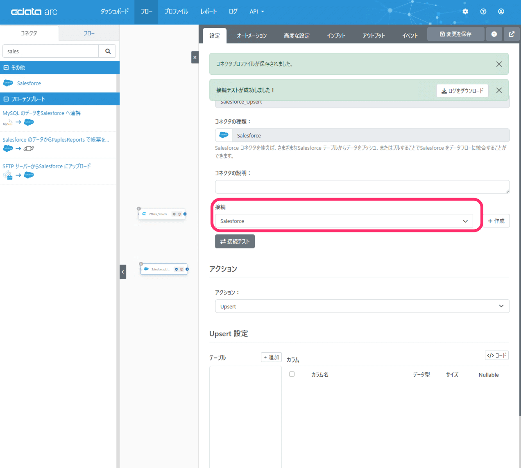Open connector settings in a new window
Image resolution: width=521 pixels, height=468 pixels.
[x=512, y=34]
